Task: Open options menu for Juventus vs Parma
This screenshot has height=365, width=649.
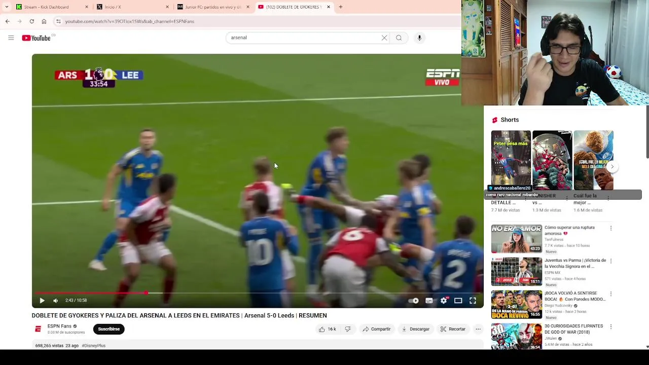Action: (x=611, y=261)
